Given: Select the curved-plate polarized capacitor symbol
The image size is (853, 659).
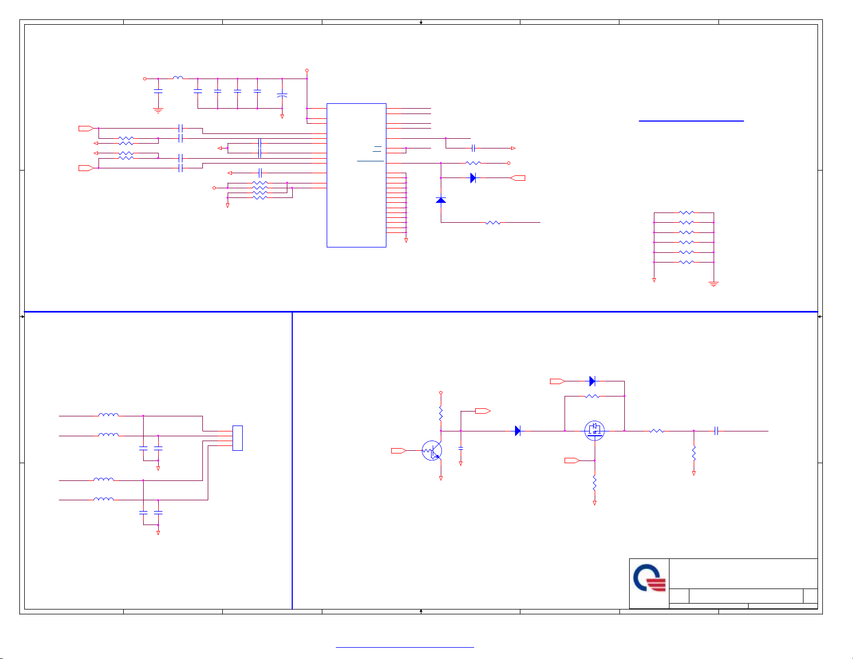Looking at the screenshot, I should [x=282, y=95].
